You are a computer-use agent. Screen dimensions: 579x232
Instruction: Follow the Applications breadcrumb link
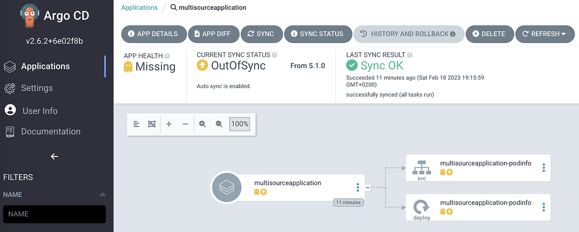pyautogui.click(x=139, y=8)
